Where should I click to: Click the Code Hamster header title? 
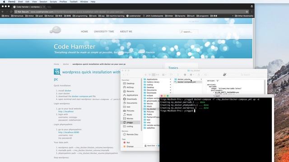tap(75, 47)
